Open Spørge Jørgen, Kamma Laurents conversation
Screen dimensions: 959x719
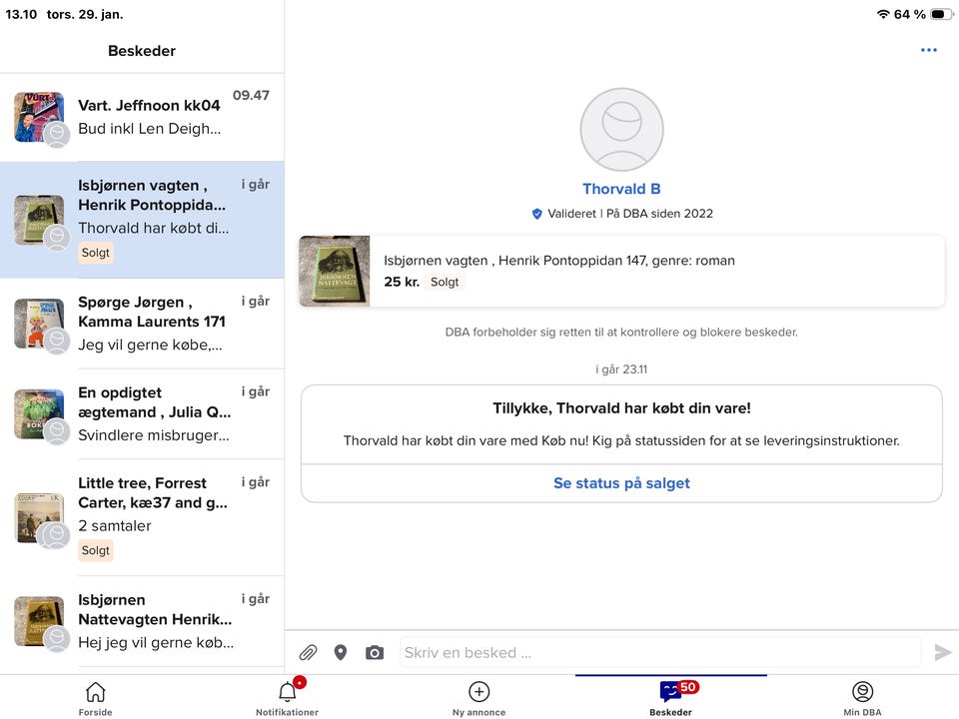[x=142, y=324]
